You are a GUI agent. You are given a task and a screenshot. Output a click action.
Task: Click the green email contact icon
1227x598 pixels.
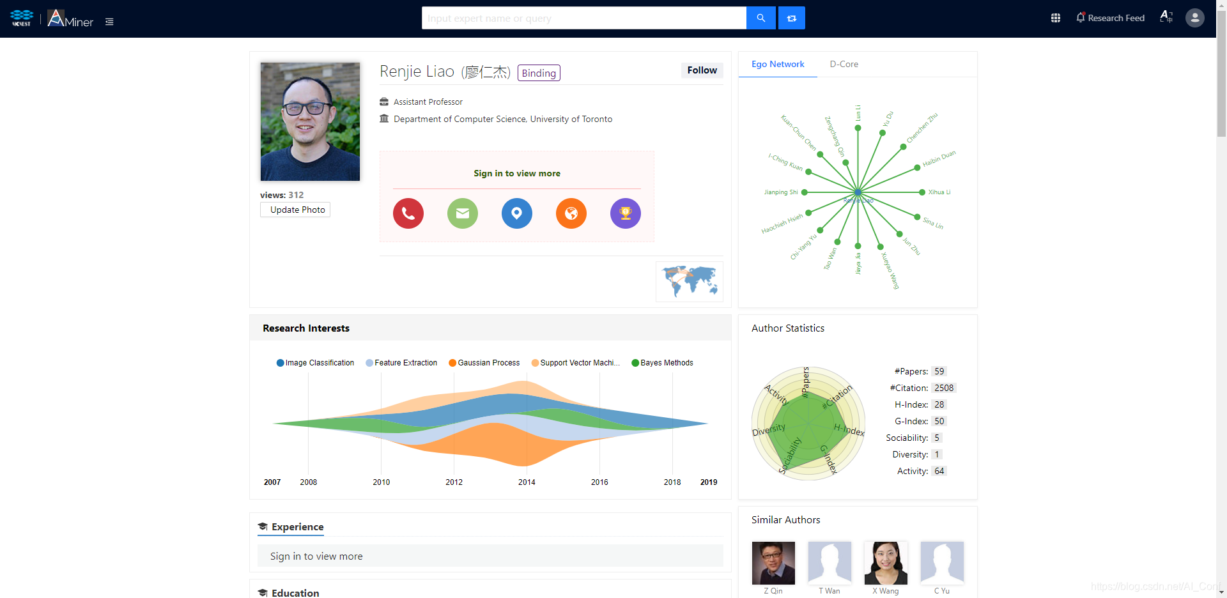click(463, 213)
